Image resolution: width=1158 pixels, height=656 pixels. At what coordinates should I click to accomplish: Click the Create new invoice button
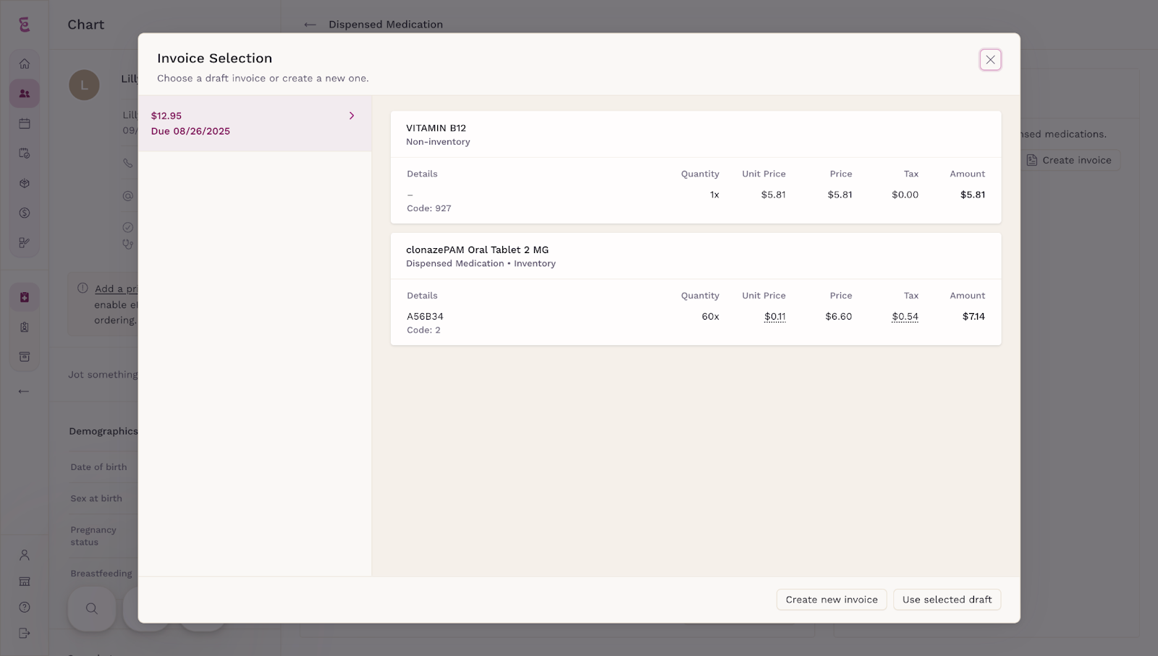coord(832,600)
